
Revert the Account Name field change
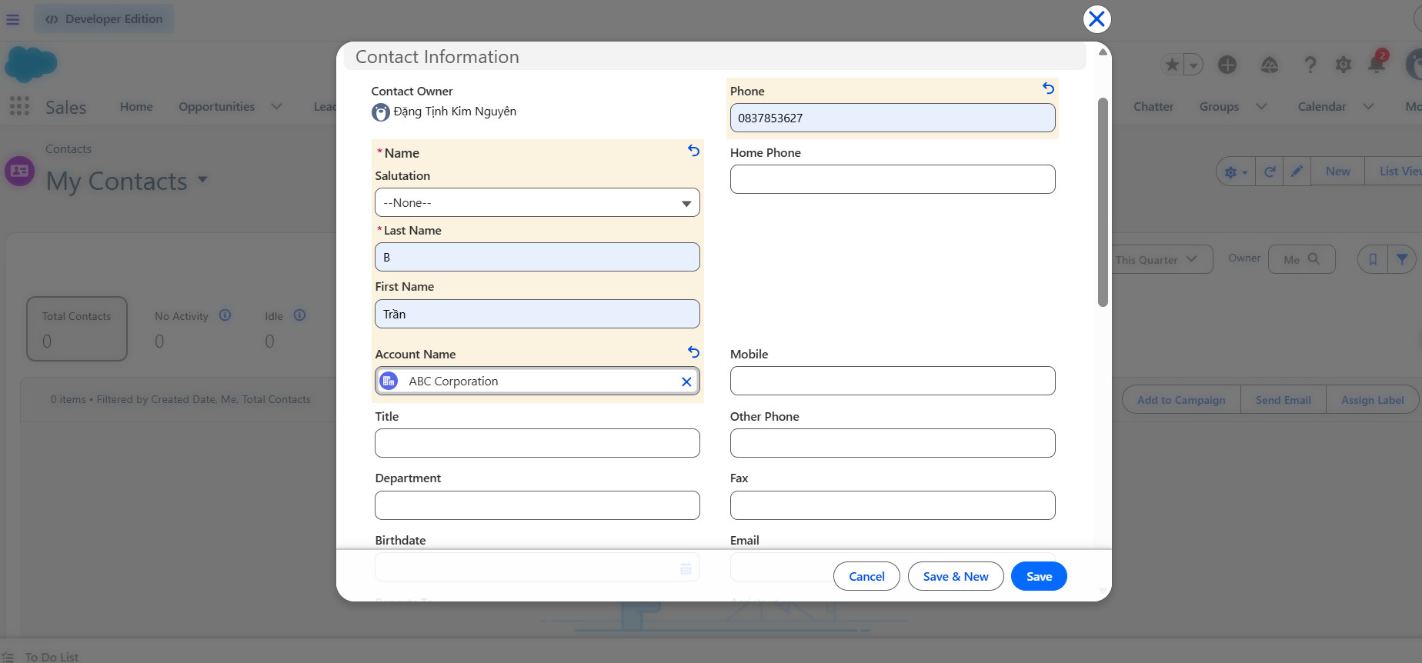[693, 352]
